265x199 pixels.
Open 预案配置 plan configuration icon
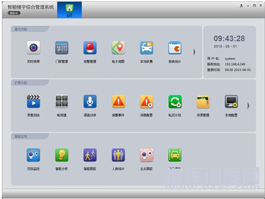[146, 101]
